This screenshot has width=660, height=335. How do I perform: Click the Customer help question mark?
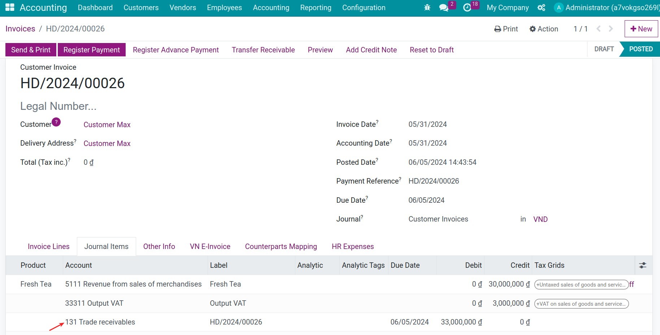[x=56, y=122]
